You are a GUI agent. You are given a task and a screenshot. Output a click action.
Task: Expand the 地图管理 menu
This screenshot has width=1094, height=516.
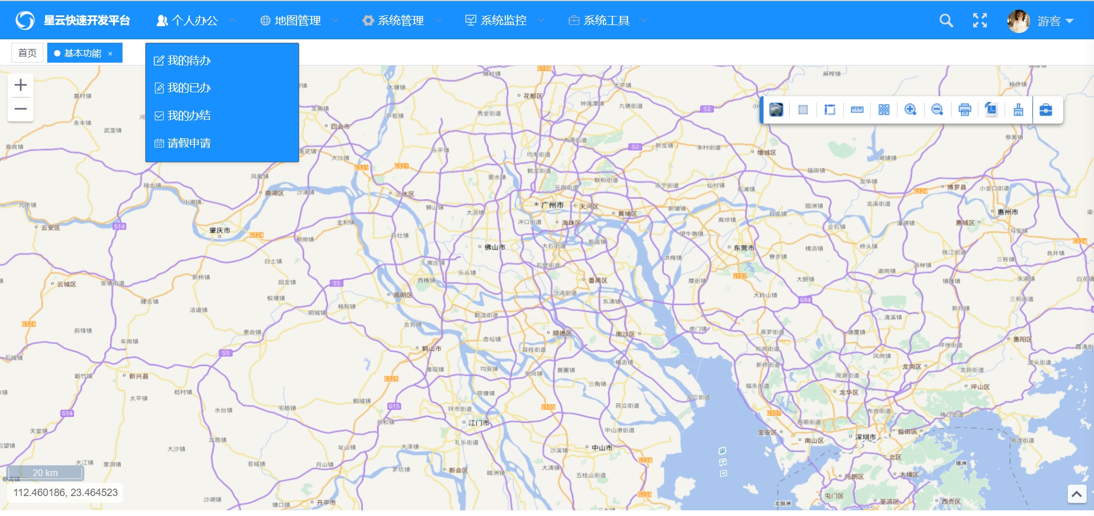pyautogui.click(x=298, y=21)
